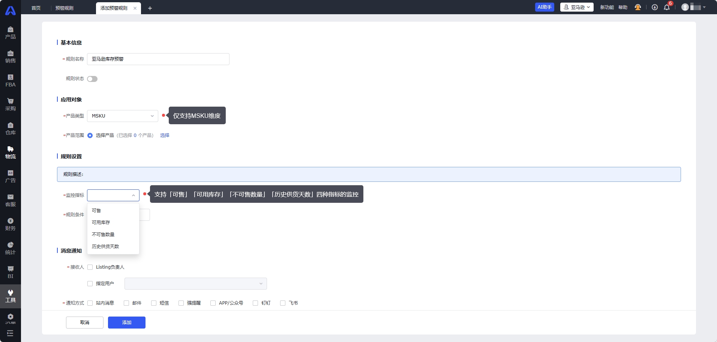Click the notification bell icon
Screen dimensions: 717x342
tap(667, 7)
